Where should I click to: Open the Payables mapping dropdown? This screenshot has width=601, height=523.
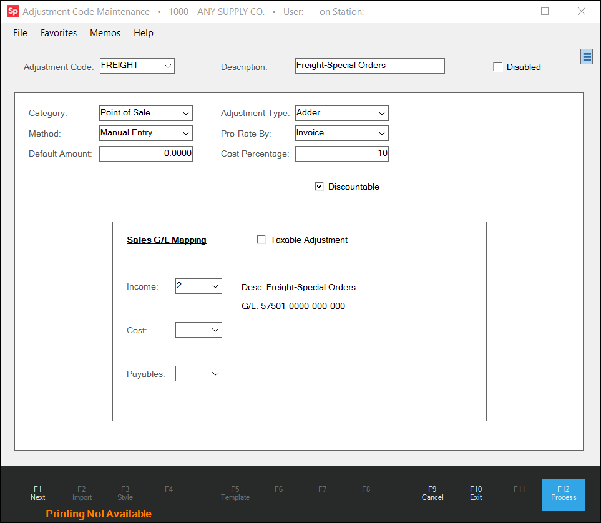tap(215, 373)
